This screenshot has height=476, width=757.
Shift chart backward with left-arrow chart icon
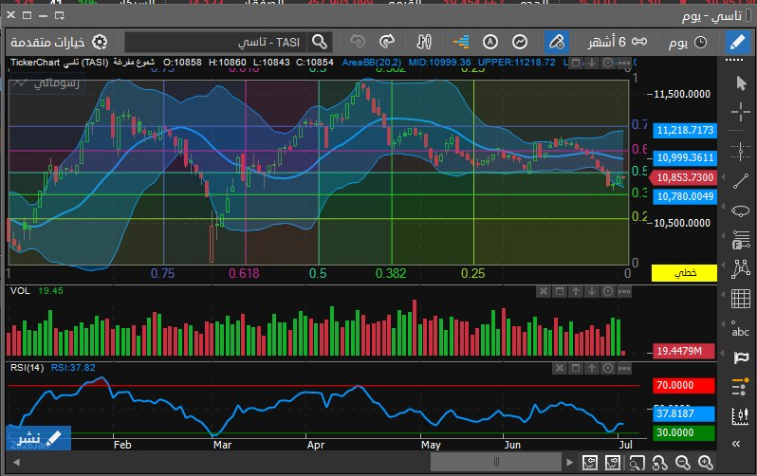pos(589,463)
